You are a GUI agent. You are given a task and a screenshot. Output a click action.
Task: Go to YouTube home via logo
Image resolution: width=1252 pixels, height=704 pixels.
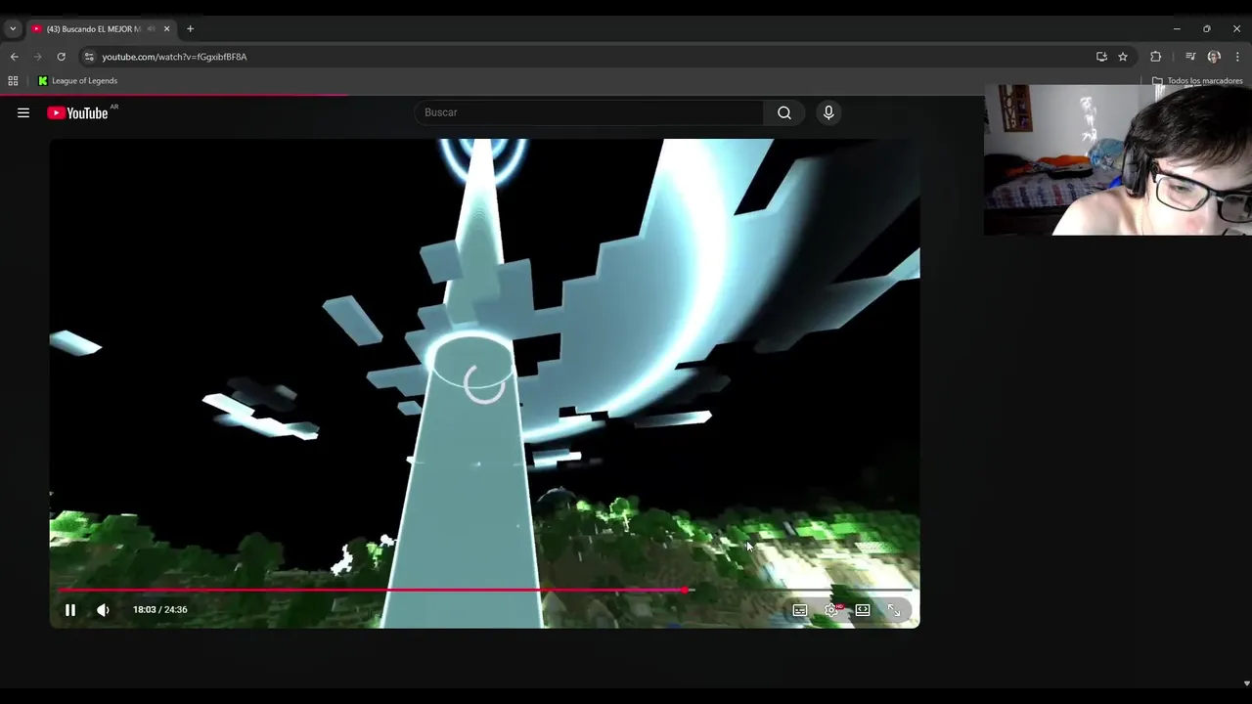(x=77, y=112)
